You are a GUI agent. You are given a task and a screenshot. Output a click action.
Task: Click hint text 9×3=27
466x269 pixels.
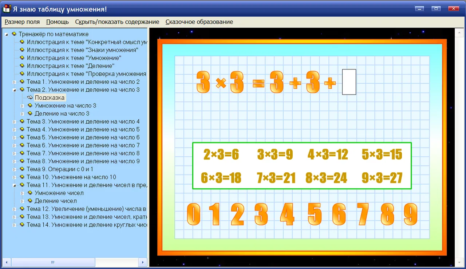tap(382, 178)
